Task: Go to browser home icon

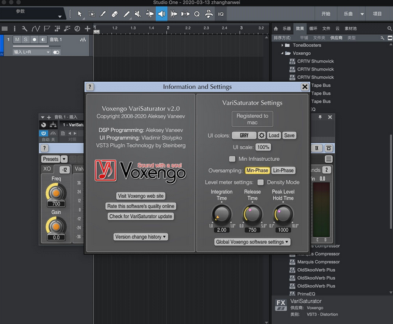Action: click(x=276, y=29)
